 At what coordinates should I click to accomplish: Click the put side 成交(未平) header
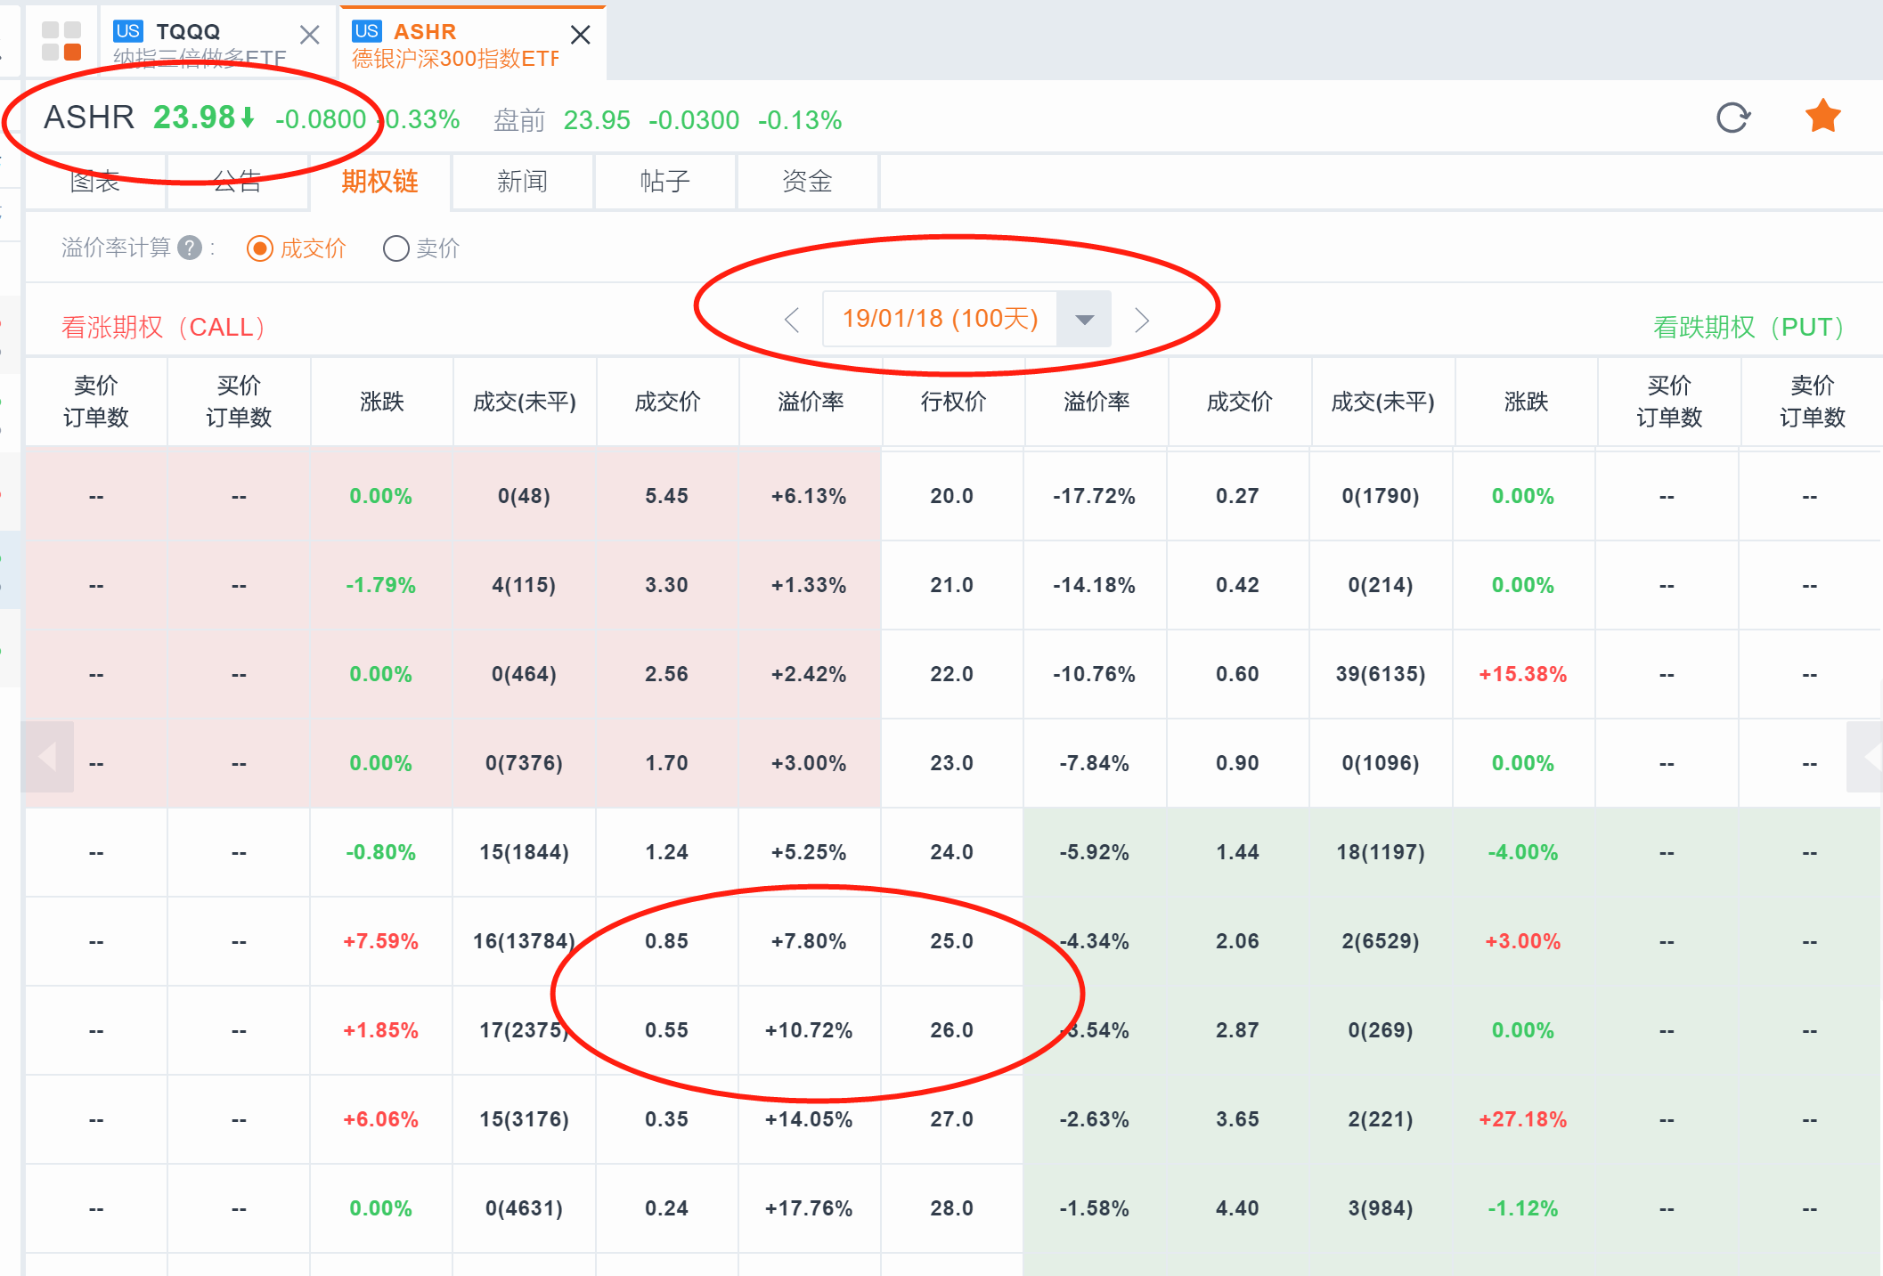click(x=1382, y=402)
